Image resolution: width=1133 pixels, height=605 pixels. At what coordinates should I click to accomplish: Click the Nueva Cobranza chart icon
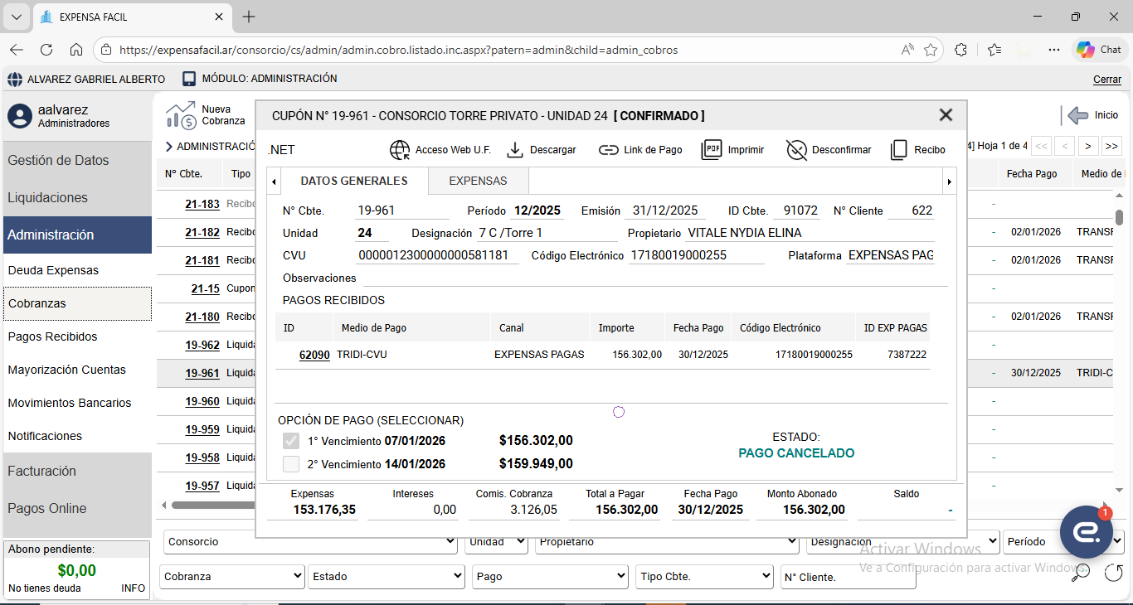pos(181,115)
